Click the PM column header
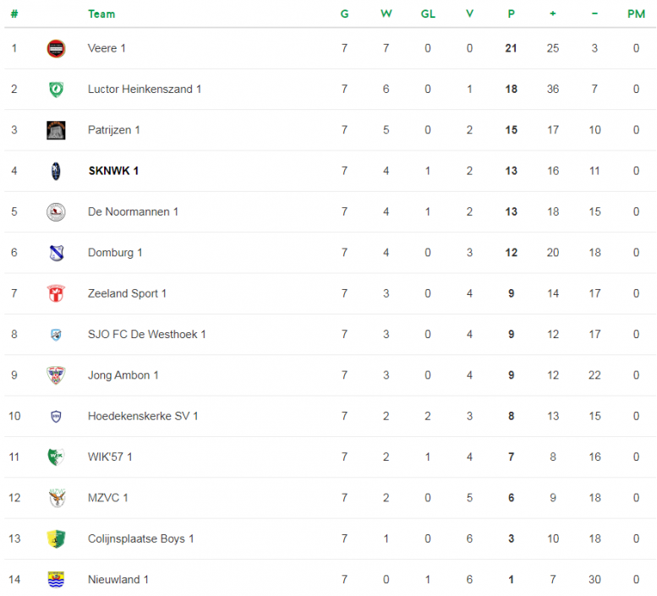This screenshot has height=596, width=657. pyautogui.click(x=636, y=14)
